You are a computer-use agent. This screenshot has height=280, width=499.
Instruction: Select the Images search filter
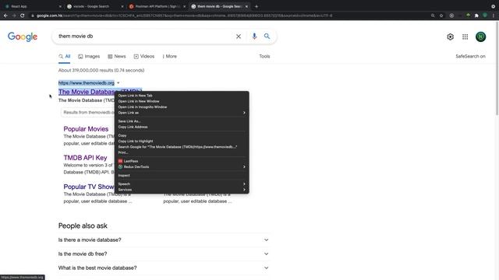(x=89, y=57)
